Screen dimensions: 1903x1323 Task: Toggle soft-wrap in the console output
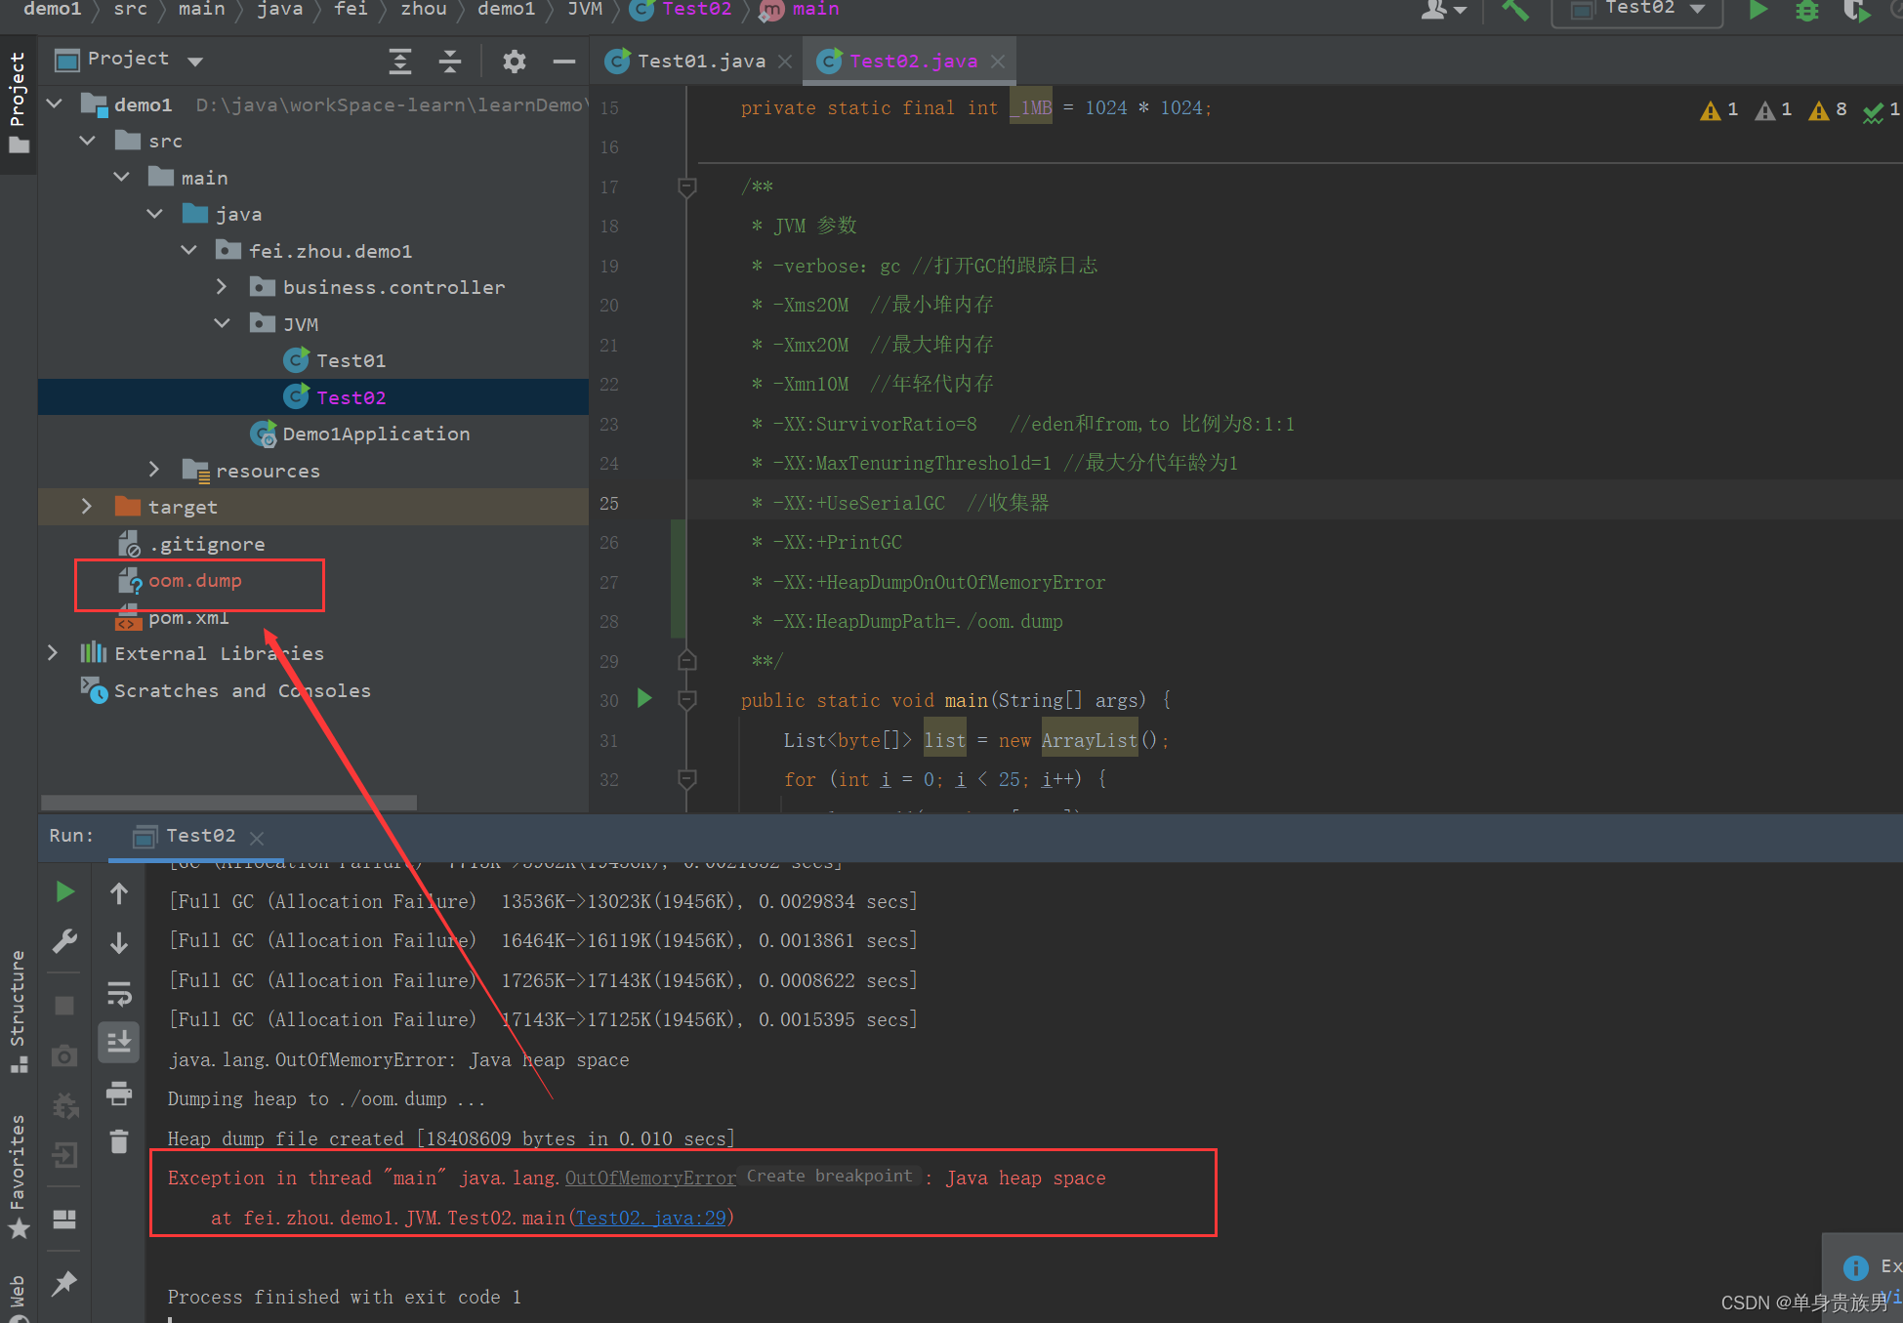point(119,994)
